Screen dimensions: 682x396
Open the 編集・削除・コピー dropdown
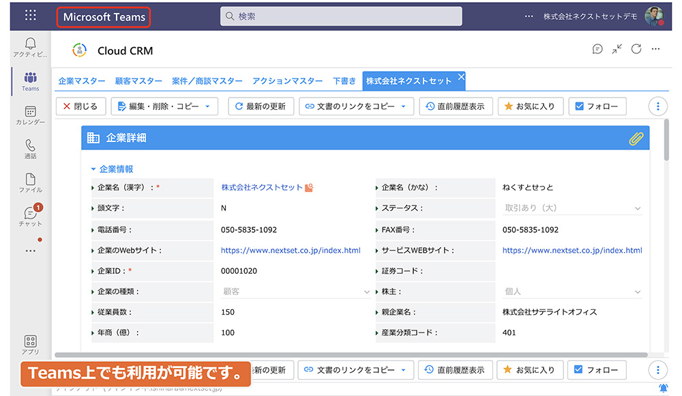[164, 107]
